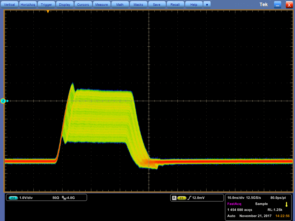Click the Save button
The width and height of the screenshot is (295, 221).
coord(156,5)
